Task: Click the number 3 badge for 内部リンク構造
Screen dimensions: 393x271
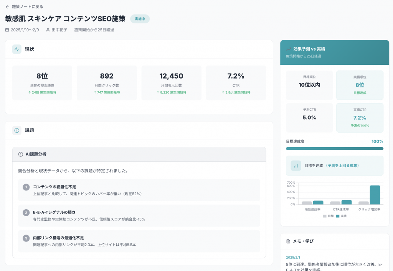Action: click(x=26, y=238)
